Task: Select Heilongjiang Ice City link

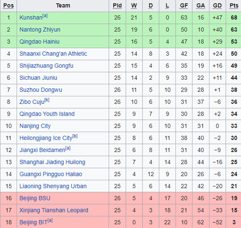Action: click(x=46, y=138)
